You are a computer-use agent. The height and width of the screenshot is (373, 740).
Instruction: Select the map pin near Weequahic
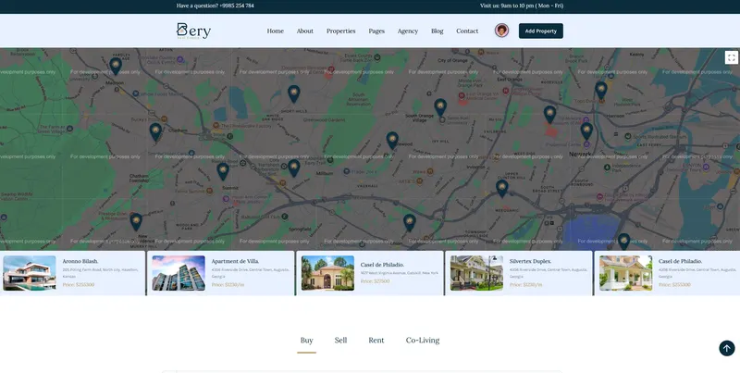501,189
